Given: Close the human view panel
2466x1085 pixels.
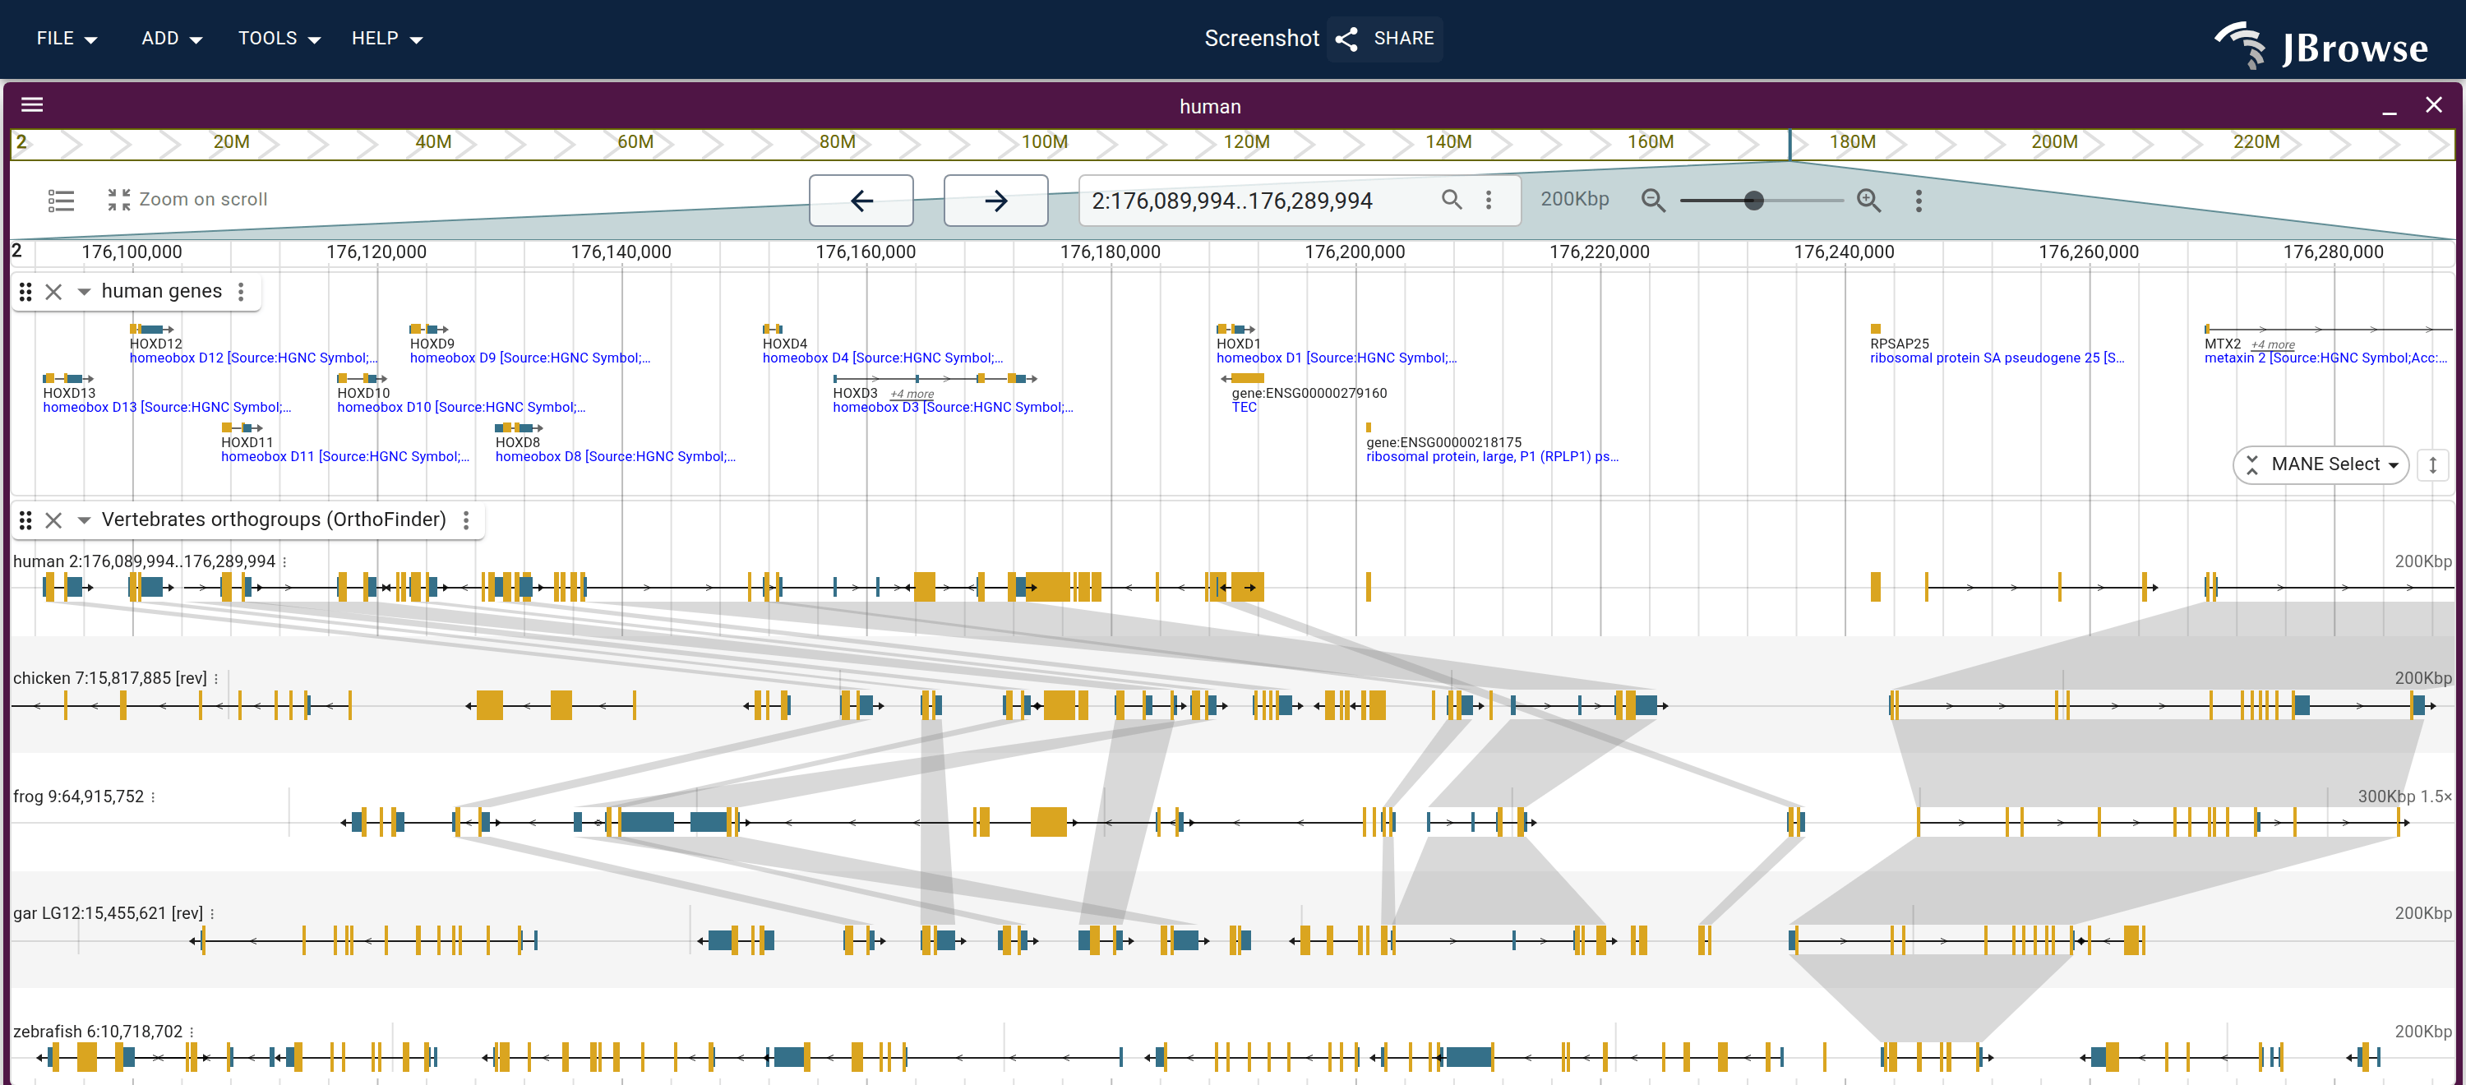Looking at the screenshot, I should pos(2433,105).
